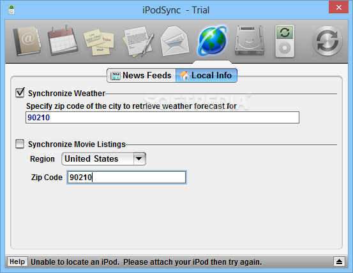Click the 'Unable to locate an iPod' status message
The image size is (353, 273).
(x=146, y=262)
